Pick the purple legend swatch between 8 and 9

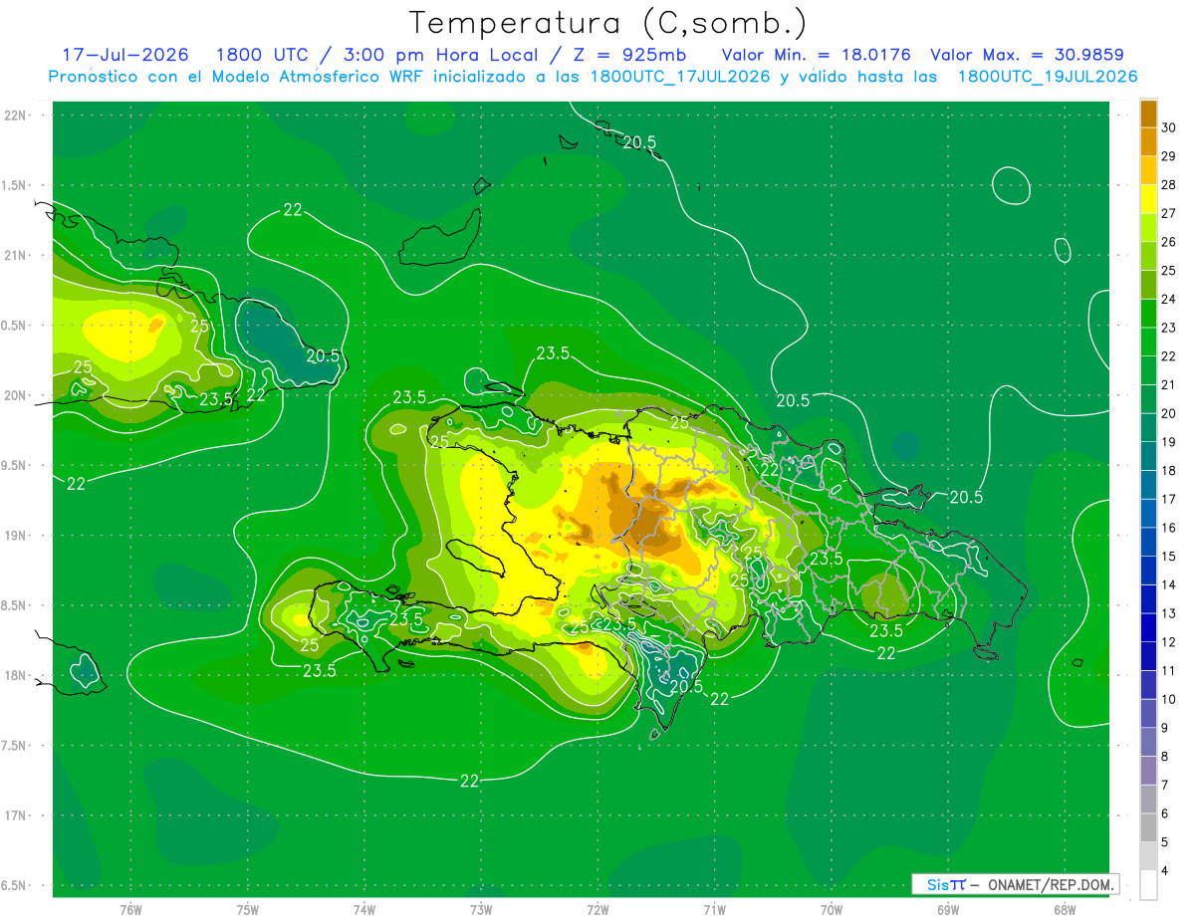point(1148,743)
